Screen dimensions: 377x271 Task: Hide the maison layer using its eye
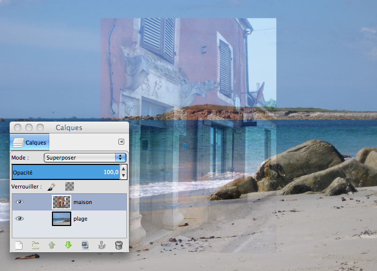coord(20,202)
